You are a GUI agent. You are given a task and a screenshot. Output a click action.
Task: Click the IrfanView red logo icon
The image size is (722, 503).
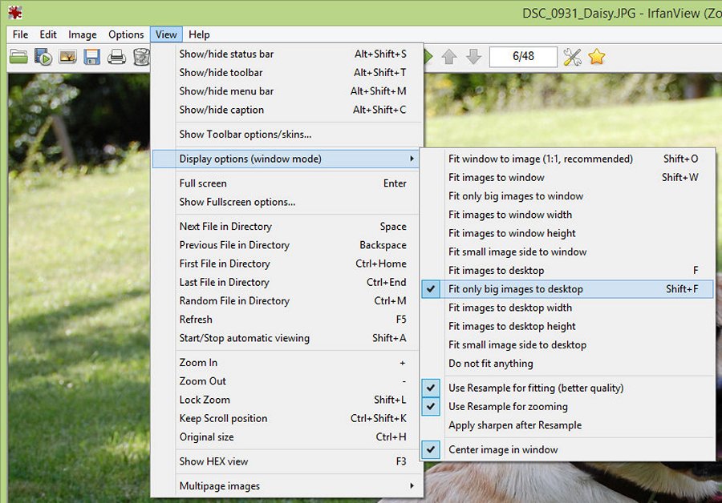[x=15, y=13]
